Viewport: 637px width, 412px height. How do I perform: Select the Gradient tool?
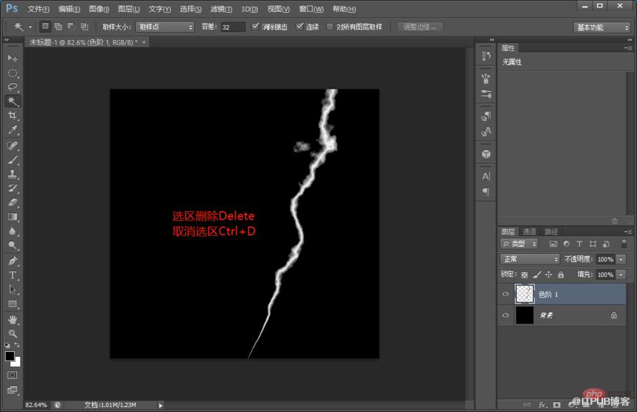click(13, 217)
